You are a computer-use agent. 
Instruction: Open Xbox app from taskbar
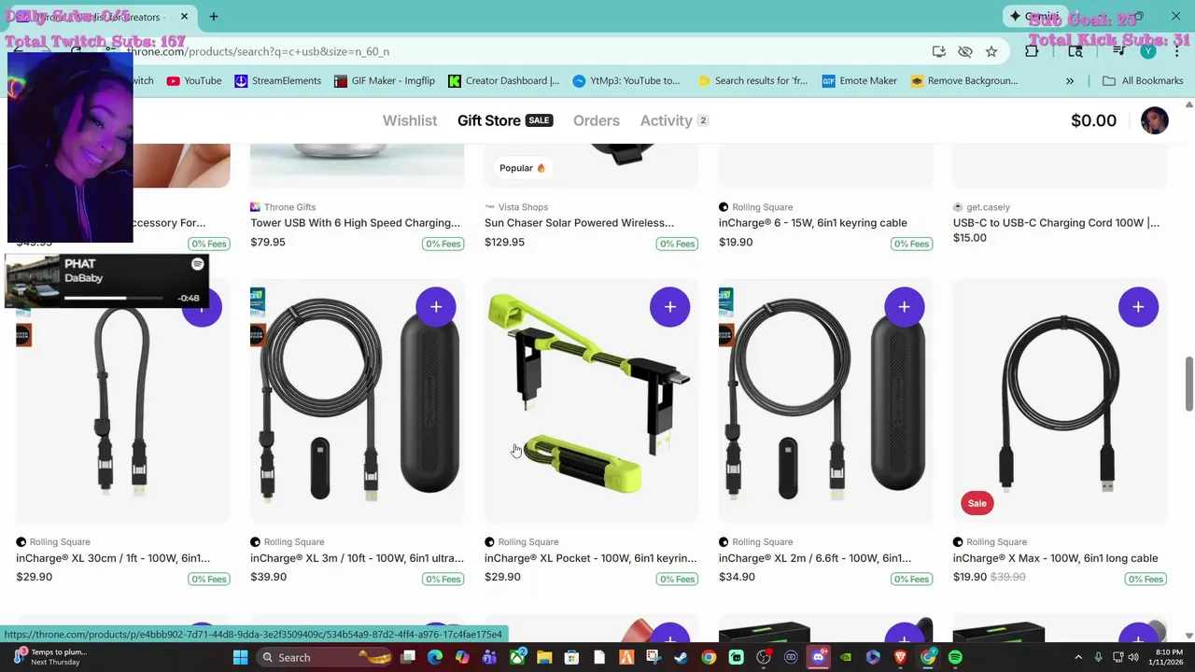coord(517,657)
